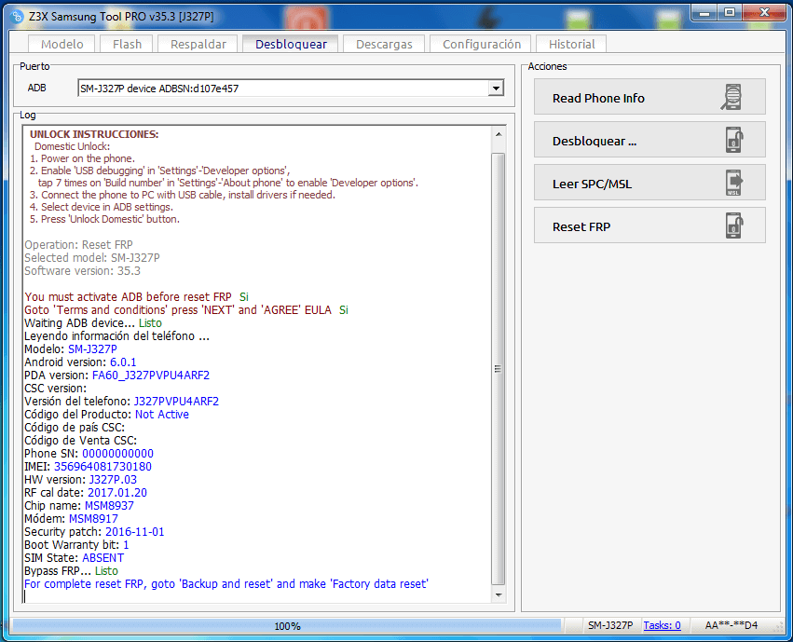
Task: Click the 'Bypass FRP... Listo' log line
Action: point(72,571)
